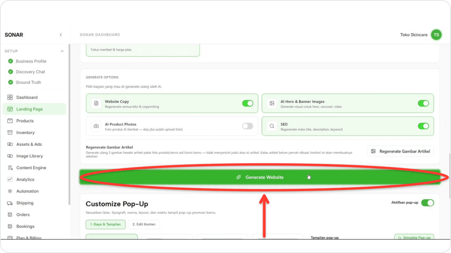Open the Ground Truth setup step
The image size is (451, 253).
(x=28, y=82)
